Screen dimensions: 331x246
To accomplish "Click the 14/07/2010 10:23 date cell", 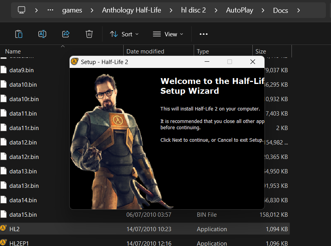I will click(x=149, y=229).
